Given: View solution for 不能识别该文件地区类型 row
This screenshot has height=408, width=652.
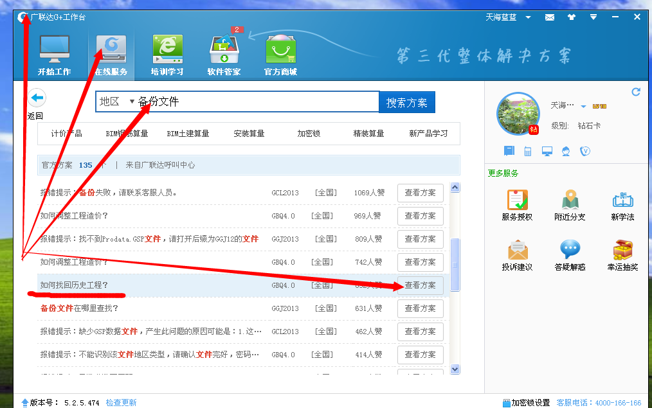Looking at the screenshot, I should [421, 355].
